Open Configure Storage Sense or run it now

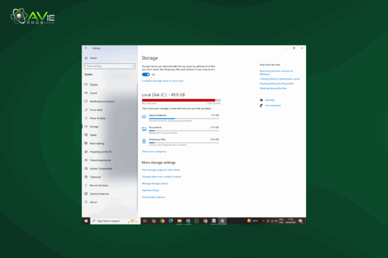[x=163, y=81]
